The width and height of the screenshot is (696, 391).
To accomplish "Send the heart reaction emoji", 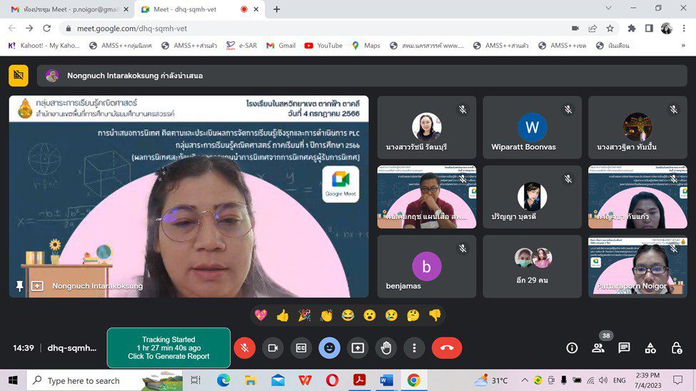I will click(x=261, y=315).
